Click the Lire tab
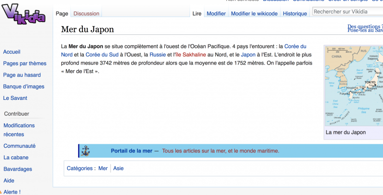This screenshot has height=195, width=383. click(197, 14)
